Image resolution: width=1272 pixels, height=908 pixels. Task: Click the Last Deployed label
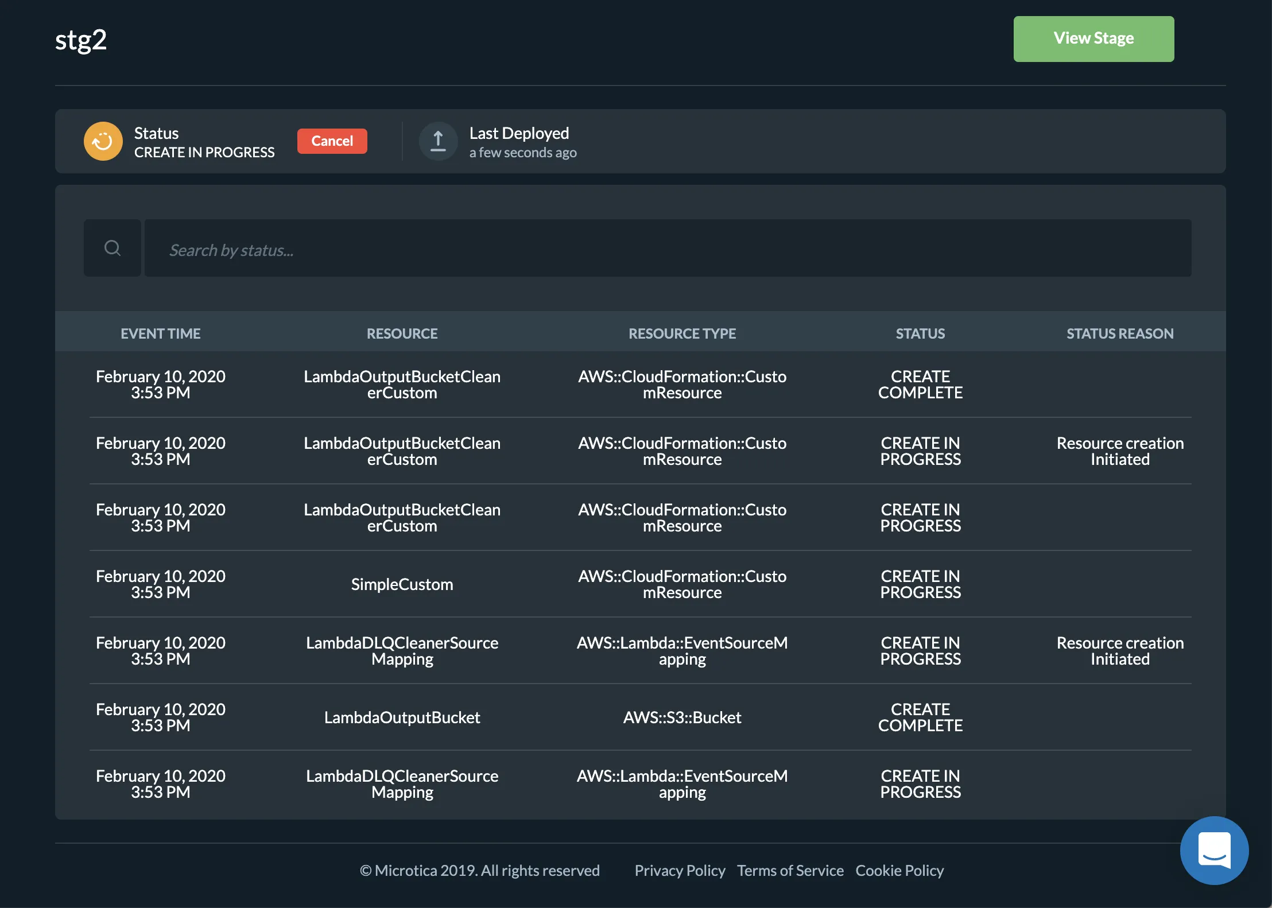tap(519, 133)
